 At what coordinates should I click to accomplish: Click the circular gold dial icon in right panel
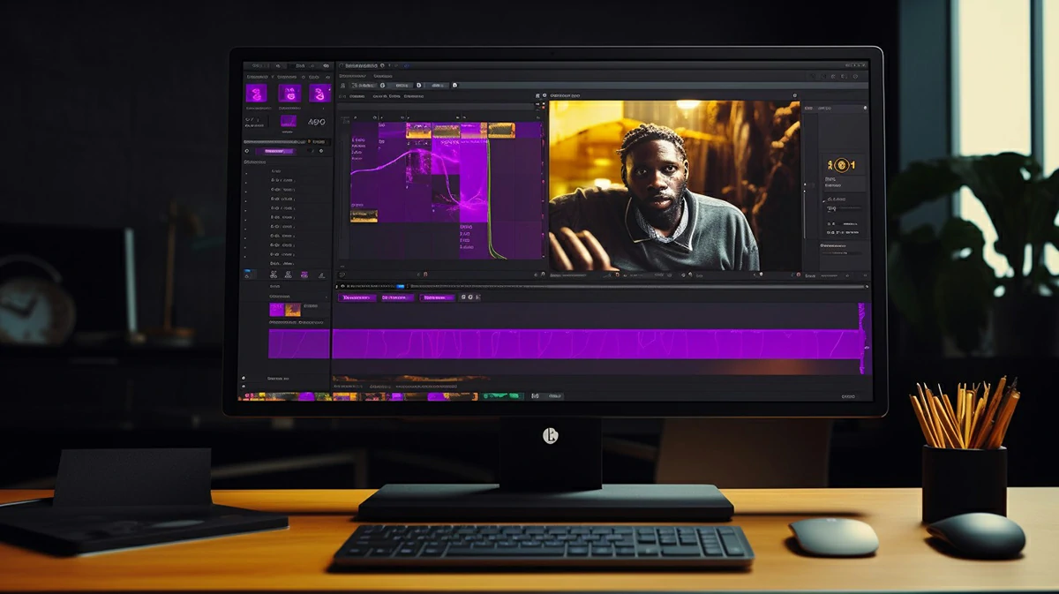click(x=839, y=165)
